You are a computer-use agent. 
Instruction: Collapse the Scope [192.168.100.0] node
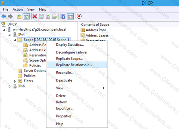pyautogui.click(x=15, y=40)
